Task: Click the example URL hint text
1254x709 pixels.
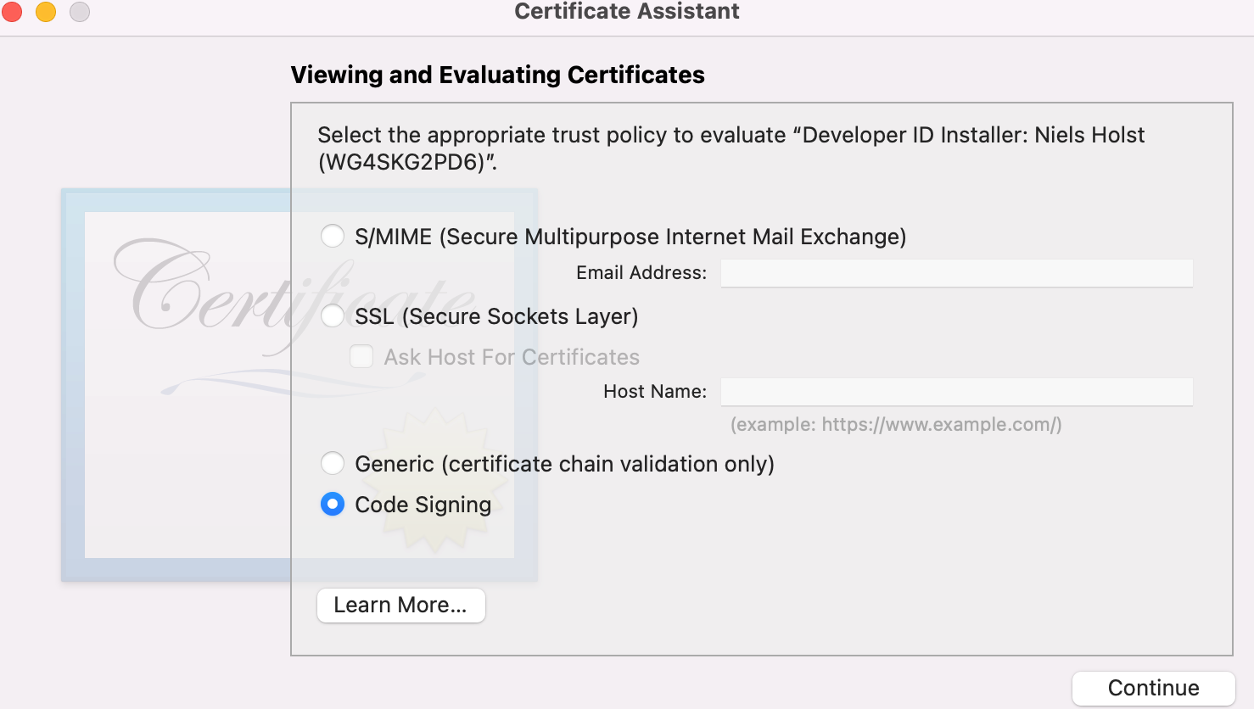Action: pyautogui.click(x=896, y=424)
